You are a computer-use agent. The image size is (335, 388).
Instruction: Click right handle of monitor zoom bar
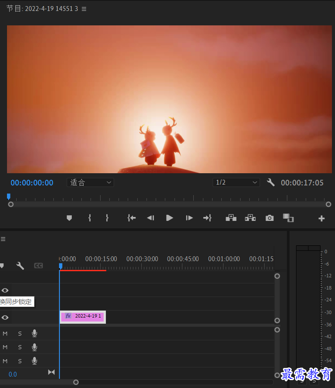coord(328,204)
